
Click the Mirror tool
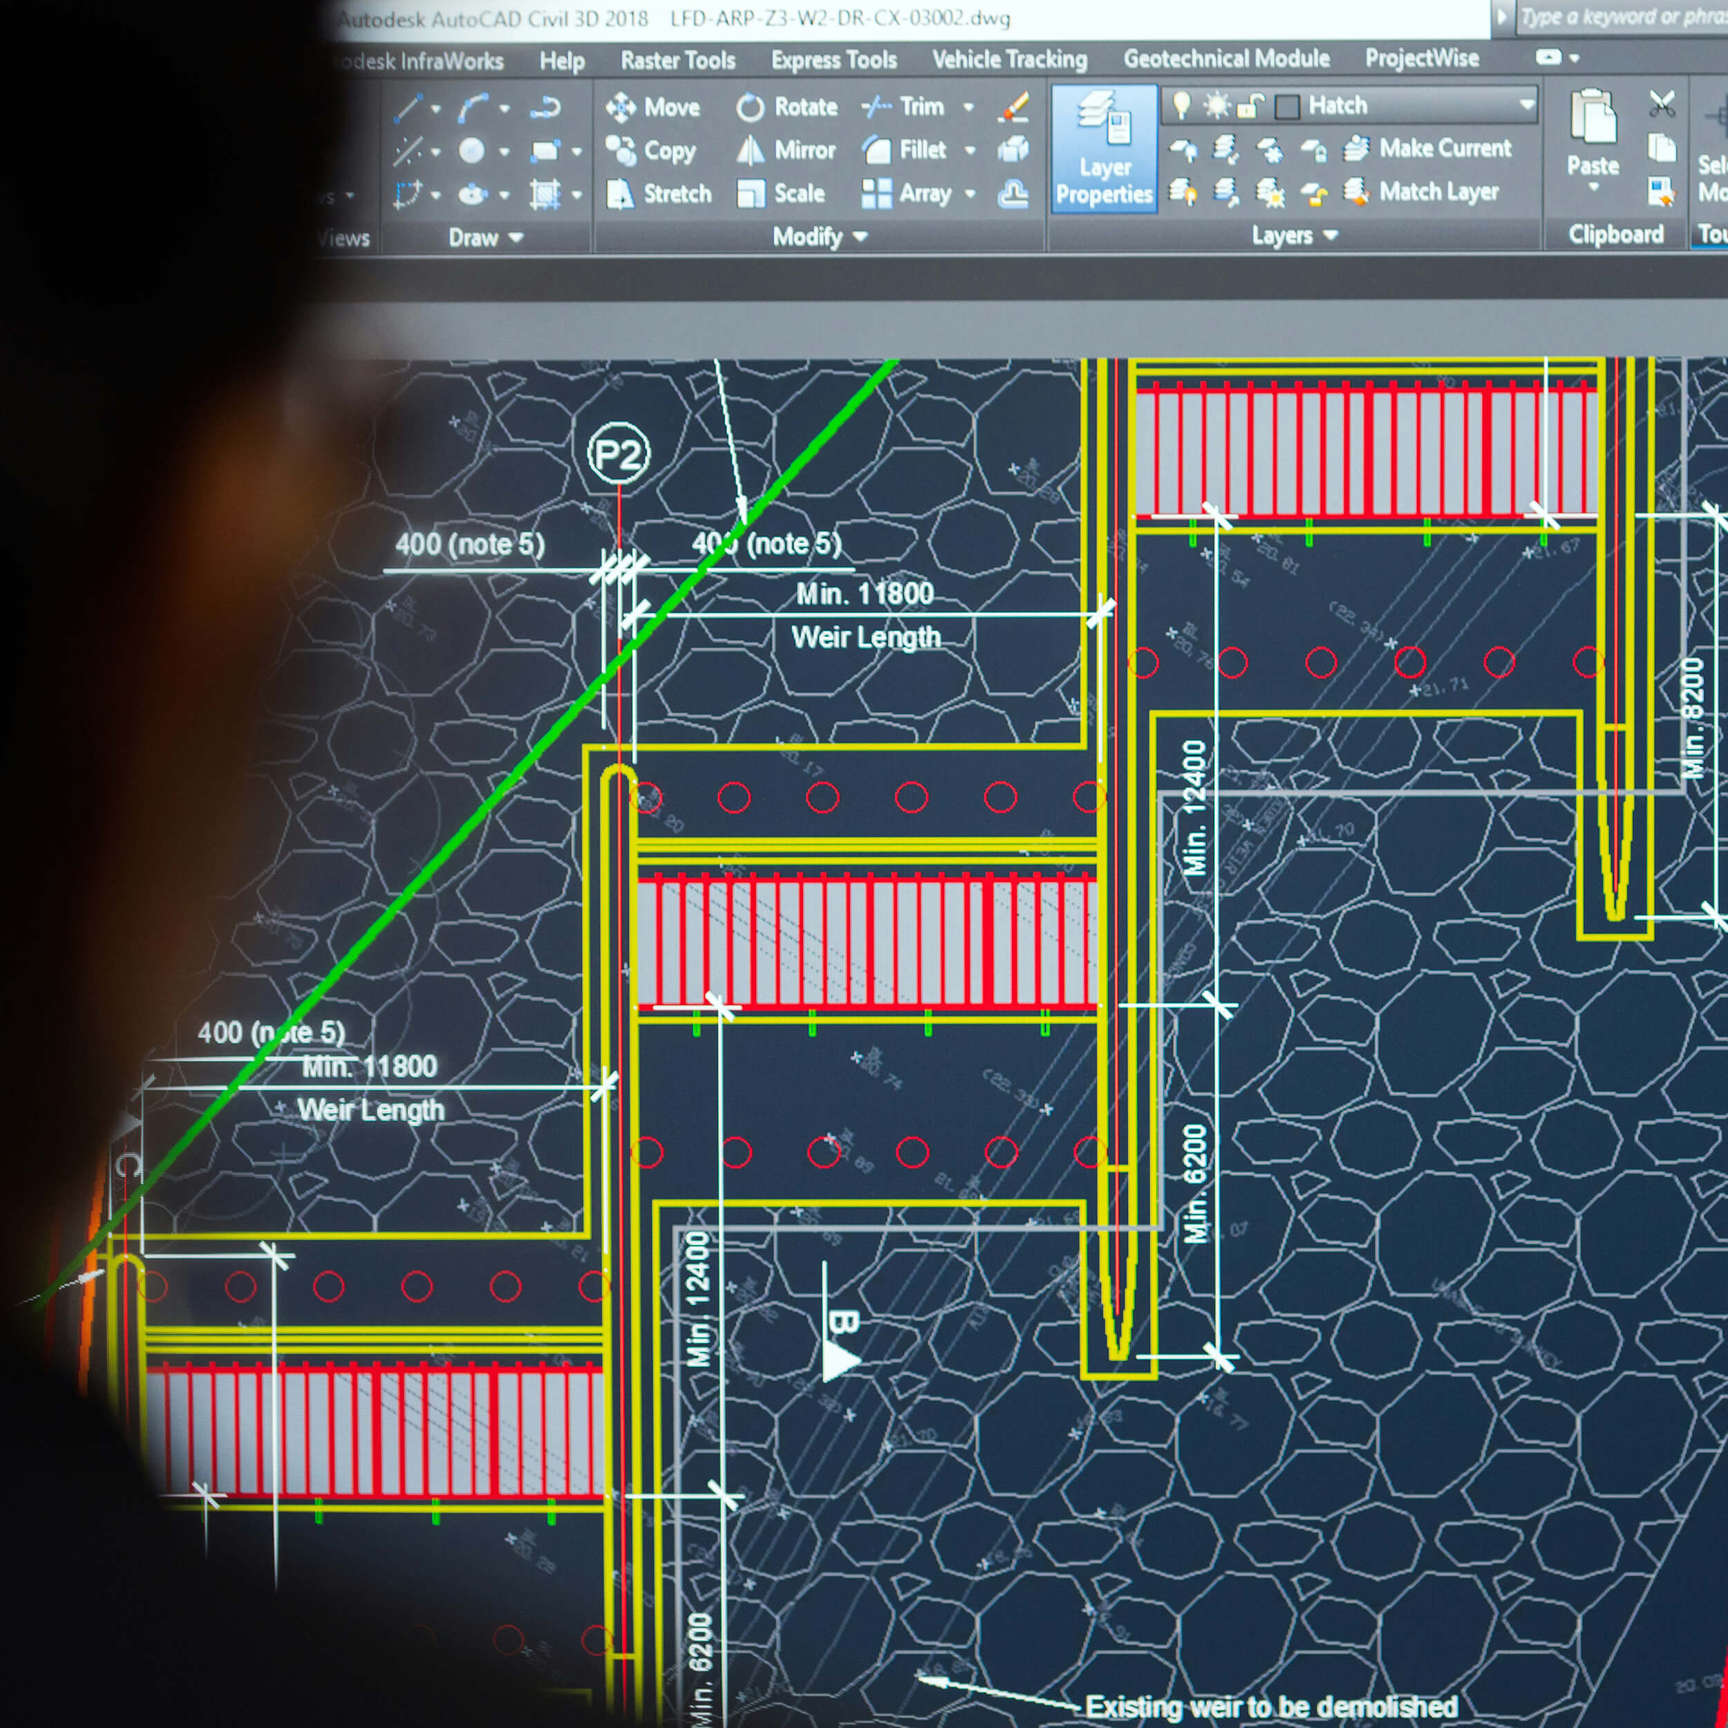pyautogui.click(x=785, y=150)
